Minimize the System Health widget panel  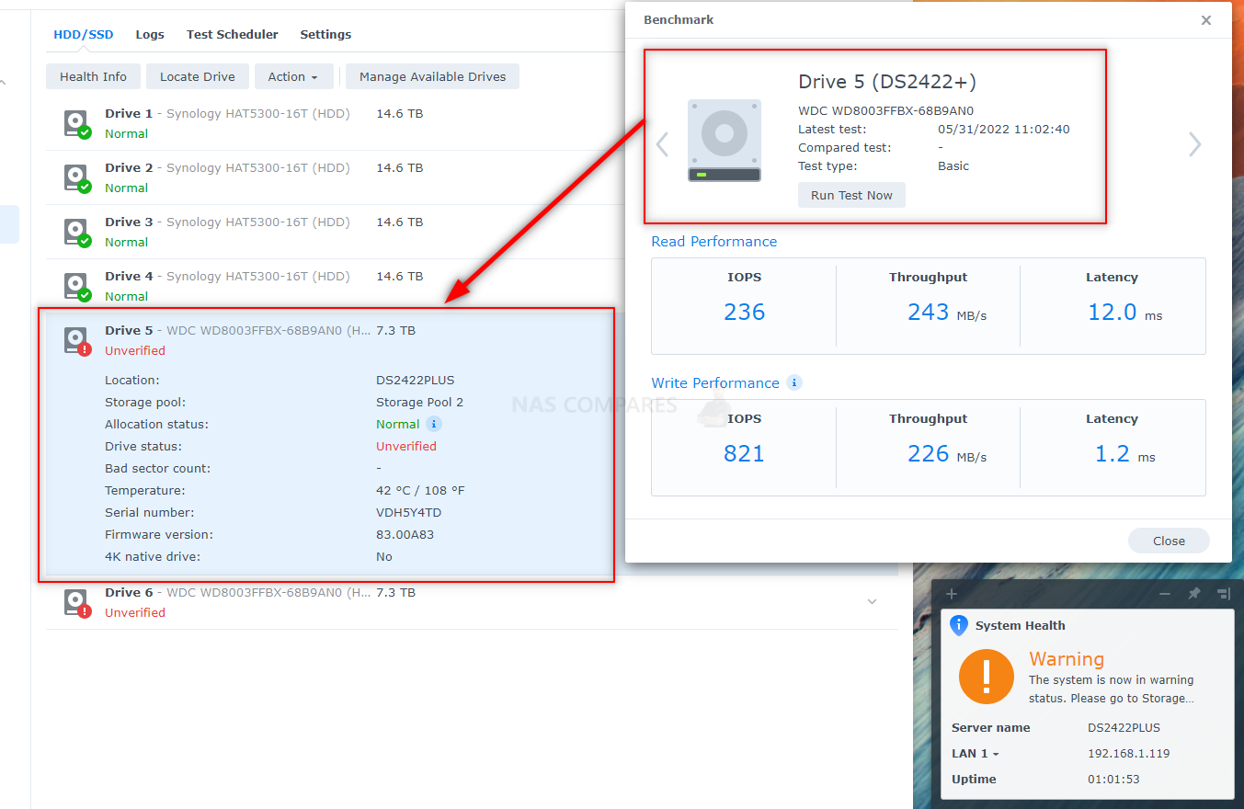(x=1165, y=594)
